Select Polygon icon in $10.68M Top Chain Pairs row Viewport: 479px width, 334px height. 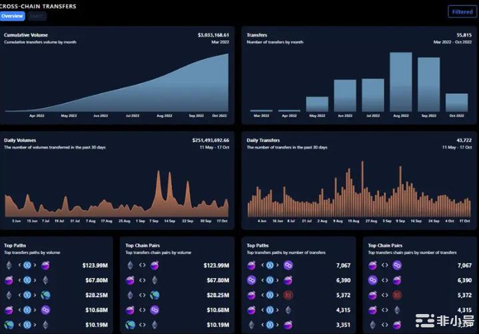pyautogui.click(x=155, y=310)
